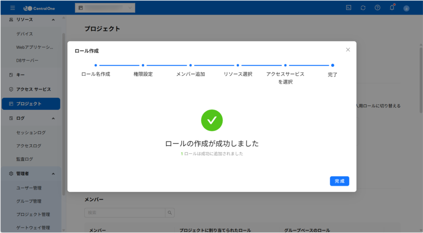Open the project selector dropdown in header

[105, 8]
